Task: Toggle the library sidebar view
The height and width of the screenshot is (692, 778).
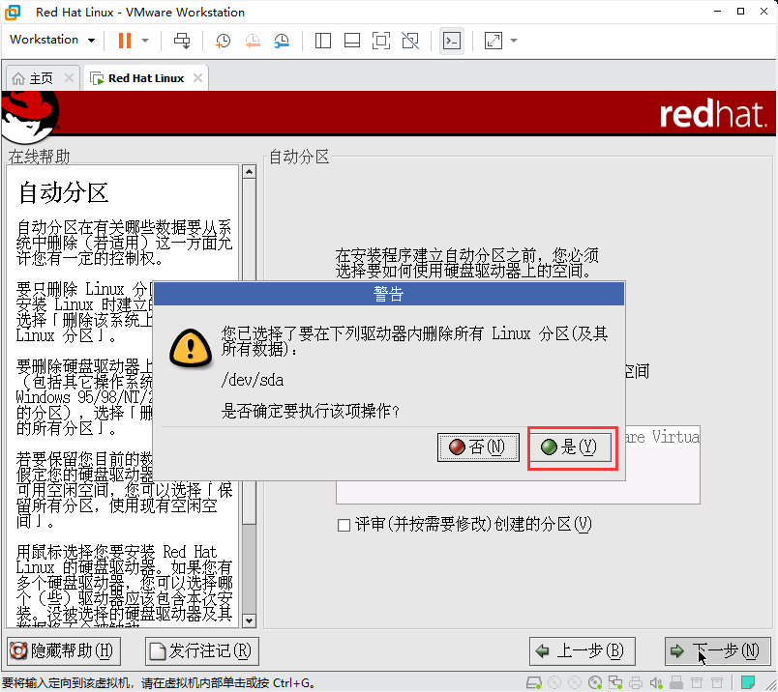Action: tap(323, 41)
